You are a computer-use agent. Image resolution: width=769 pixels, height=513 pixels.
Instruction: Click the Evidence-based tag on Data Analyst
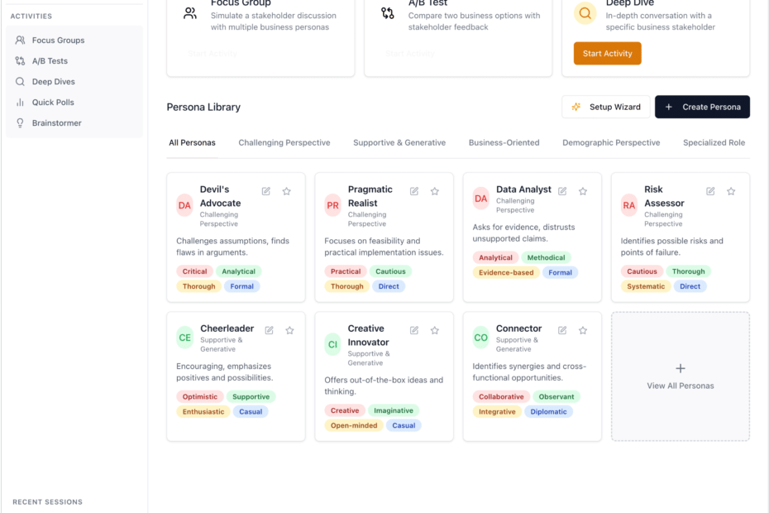tap(505, 272)
